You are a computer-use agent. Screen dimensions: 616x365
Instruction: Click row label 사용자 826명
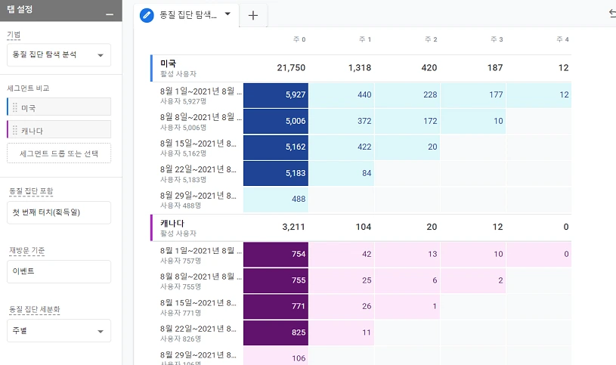point(181,339)
